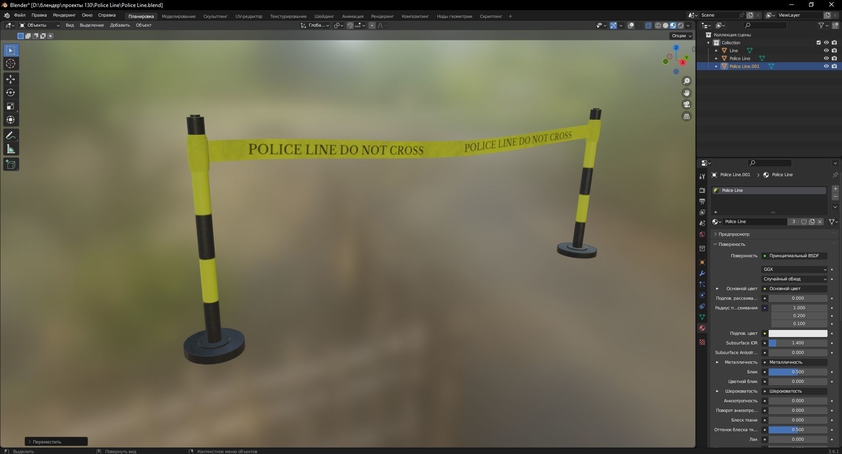Screen dimensions: 842x454
Task: Open the Render properties tab
Action: pos(702,190)
